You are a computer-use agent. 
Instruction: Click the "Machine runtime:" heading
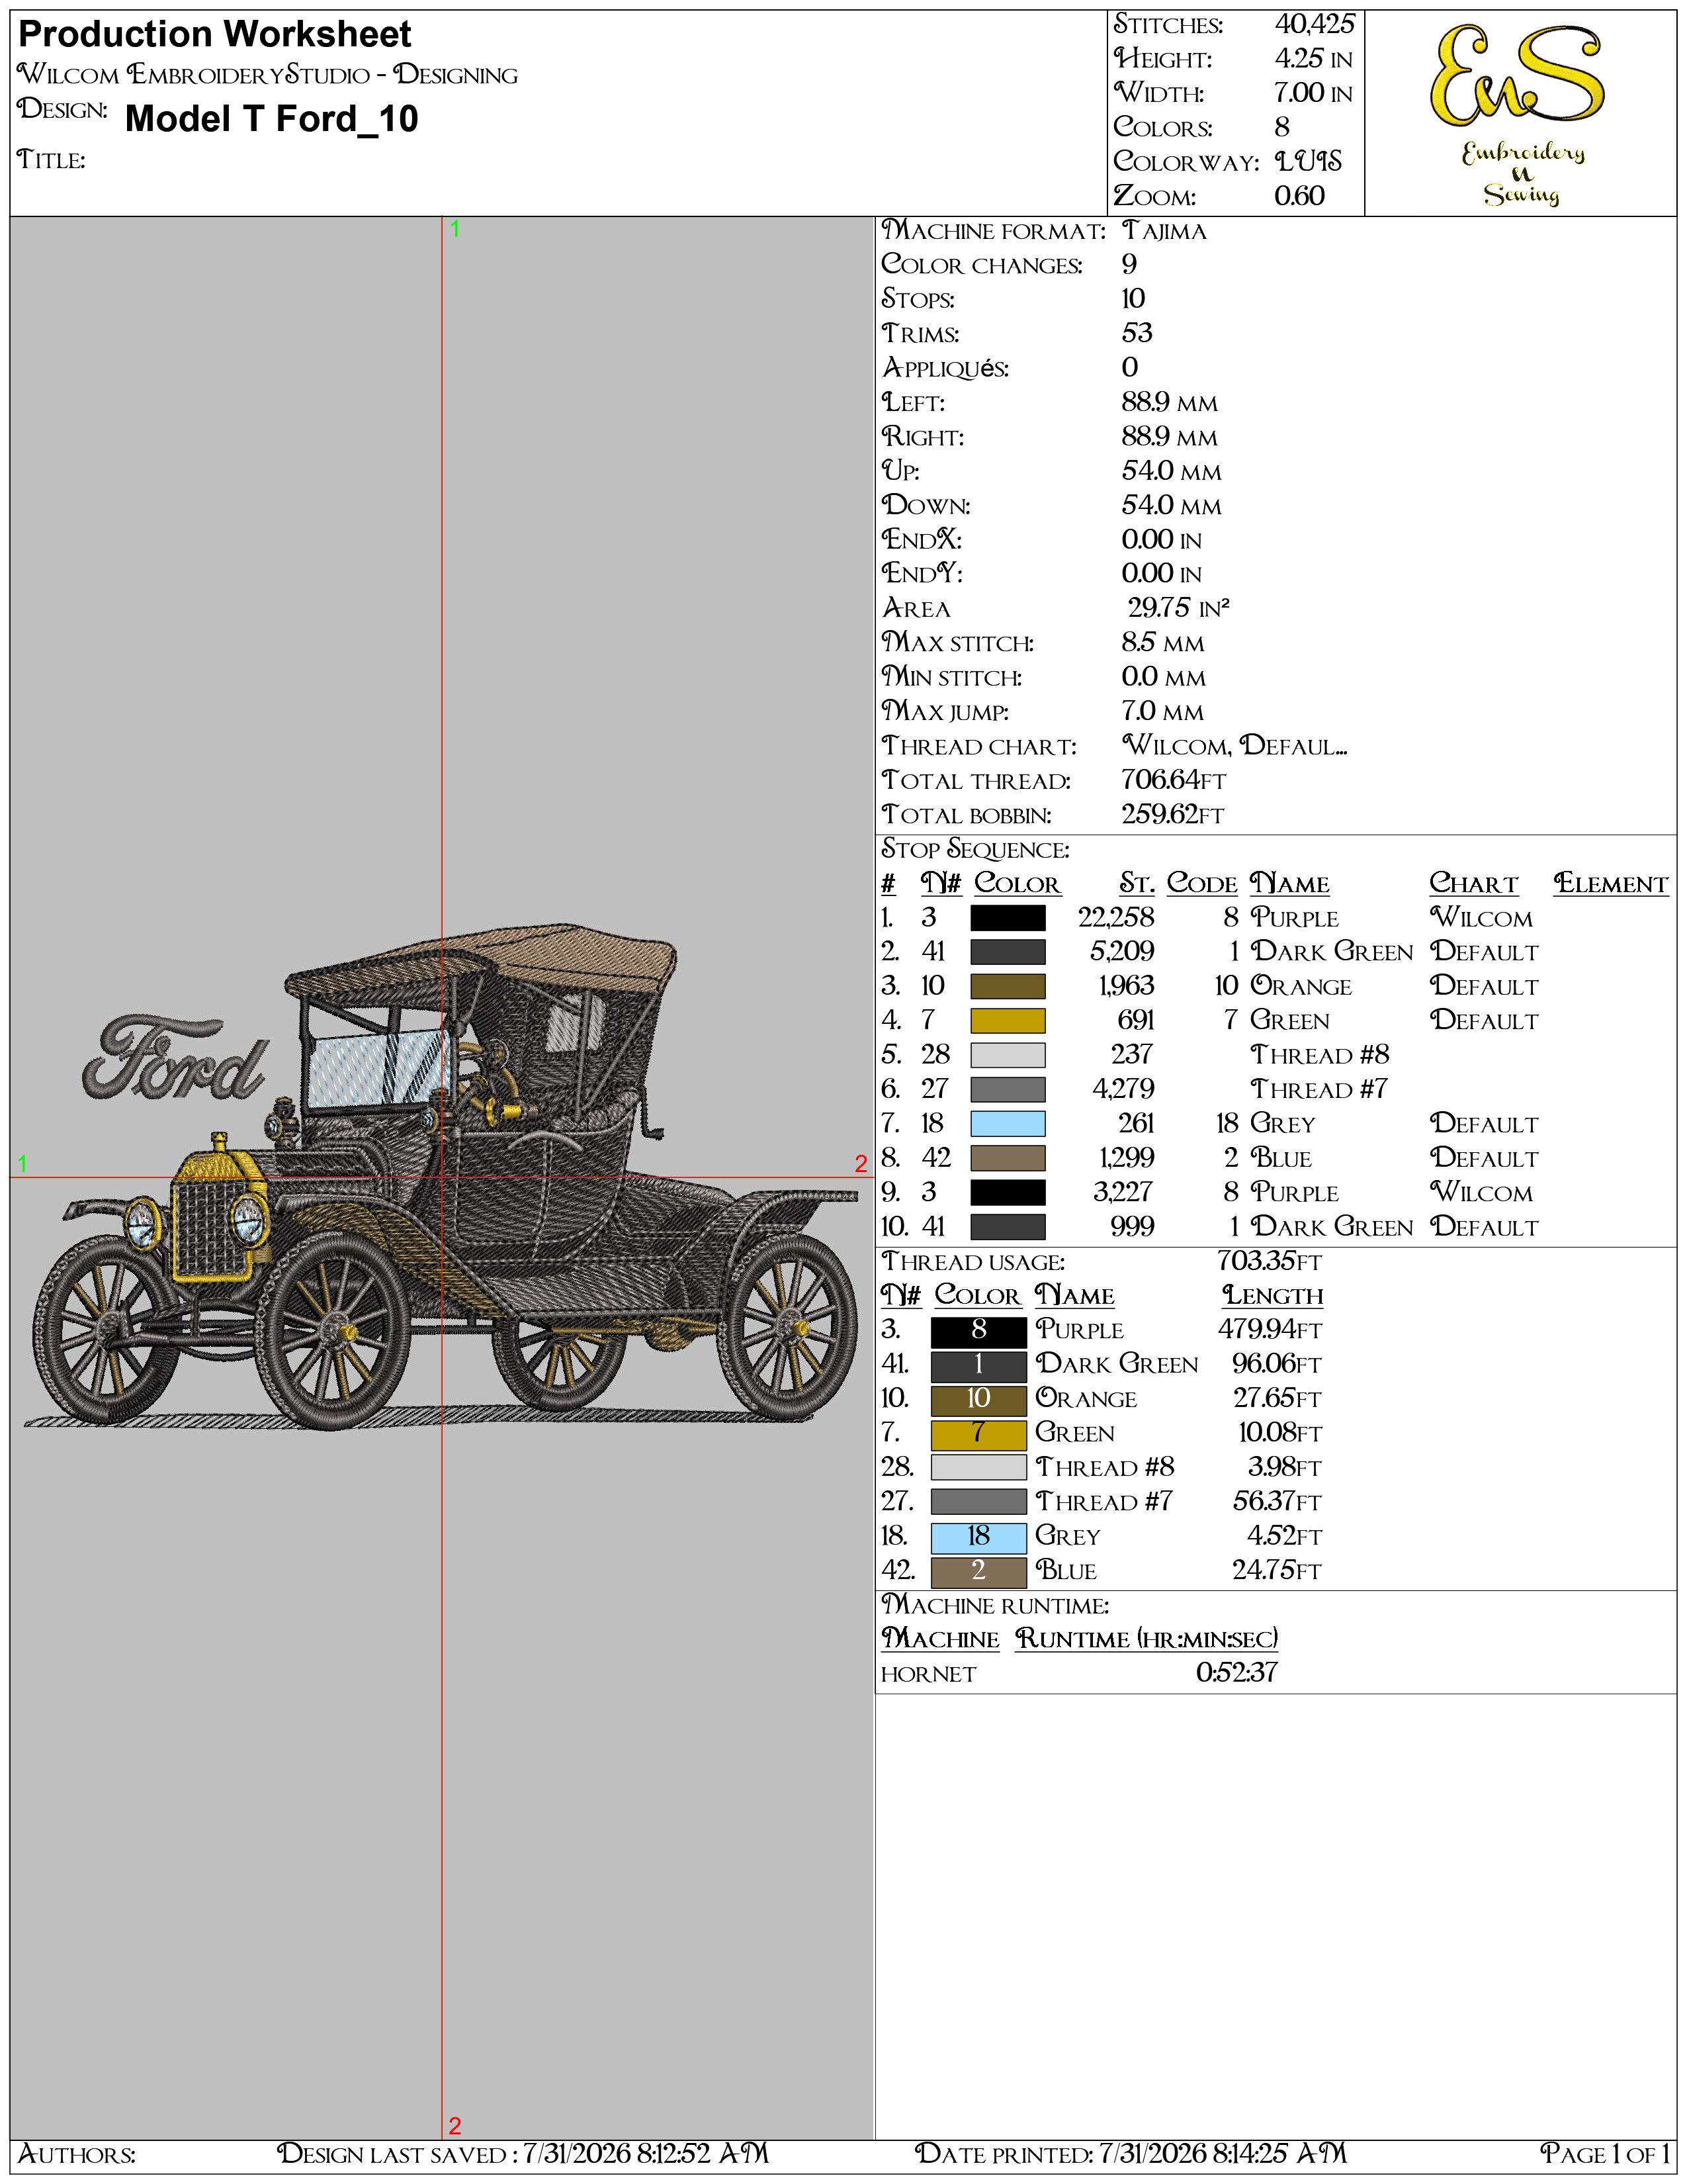pos(996,1606)
